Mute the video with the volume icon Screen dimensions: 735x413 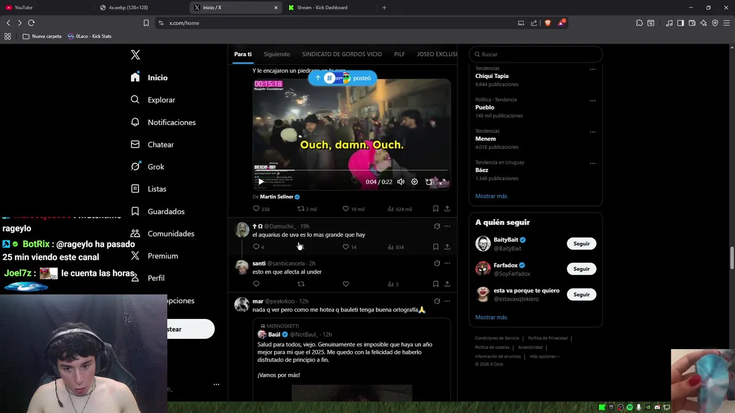[x=401, y=182]
